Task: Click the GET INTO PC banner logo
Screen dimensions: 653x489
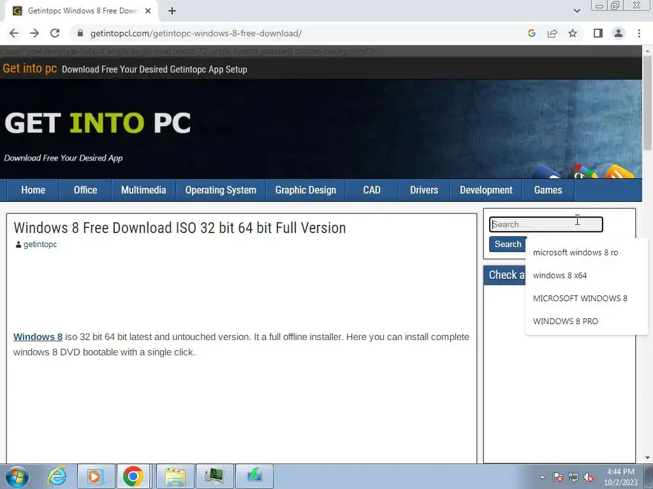Action: pos(98,123)
